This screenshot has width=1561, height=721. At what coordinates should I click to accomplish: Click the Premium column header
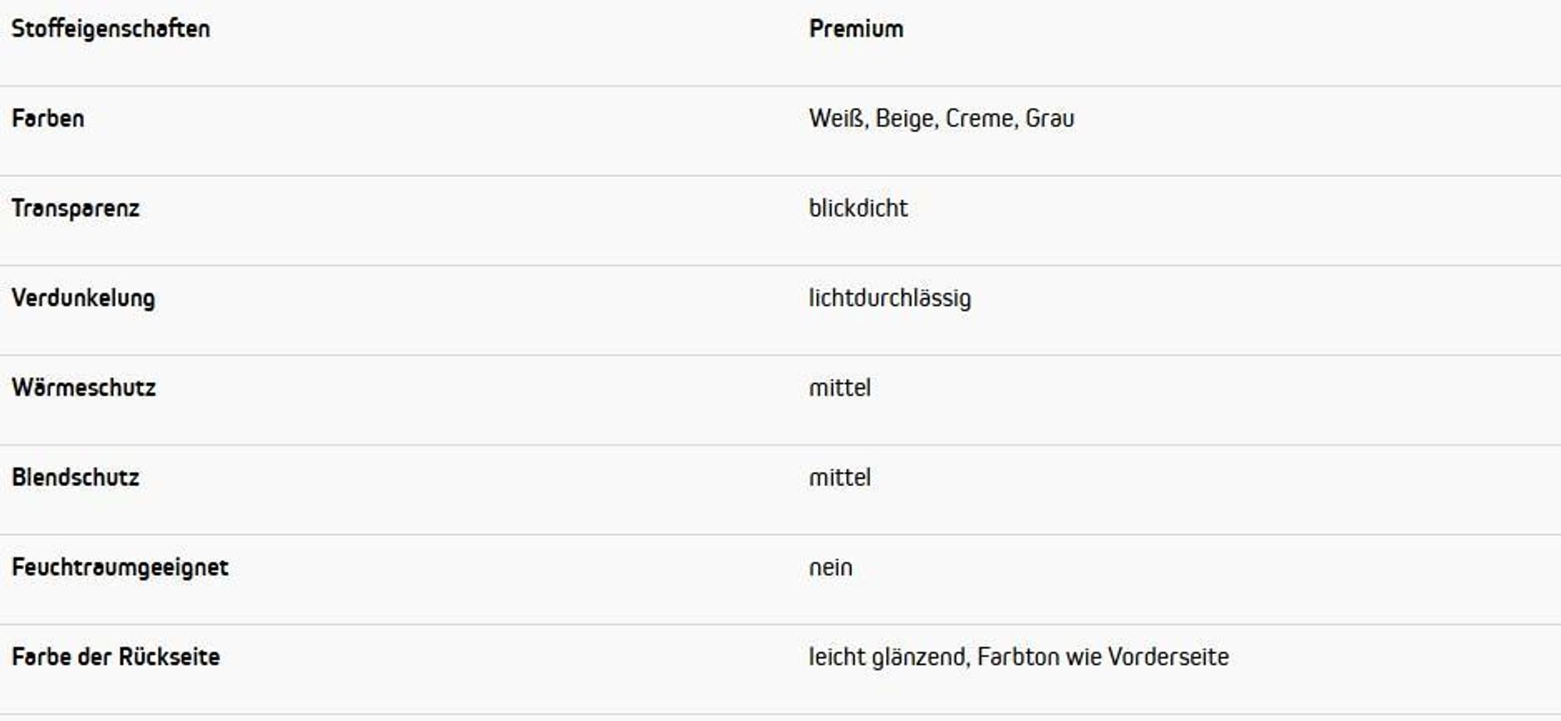[x=856, y=29]
